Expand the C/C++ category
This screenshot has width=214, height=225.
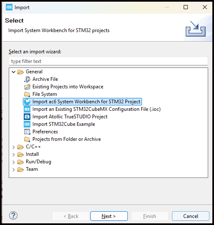pos(13,147)
